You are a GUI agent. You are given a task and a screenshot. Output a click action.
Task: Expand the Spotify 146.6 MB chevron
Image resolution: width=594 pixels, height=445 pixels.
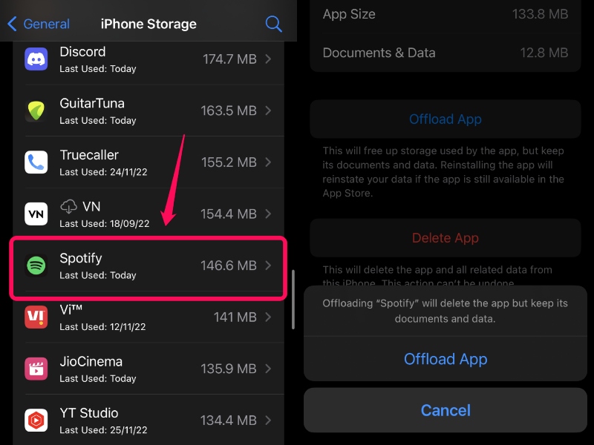[268, 266]
